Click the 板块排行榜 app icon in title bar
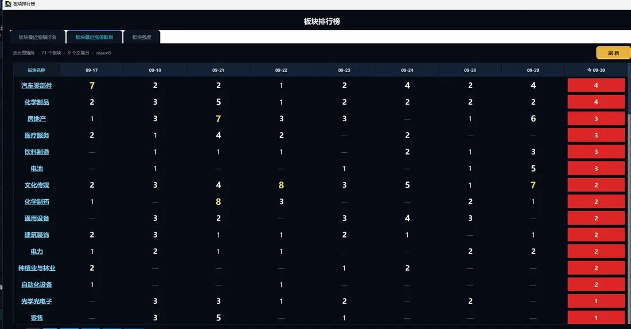Viewport: 631px width, 329px height. click(x=8, y=3)
